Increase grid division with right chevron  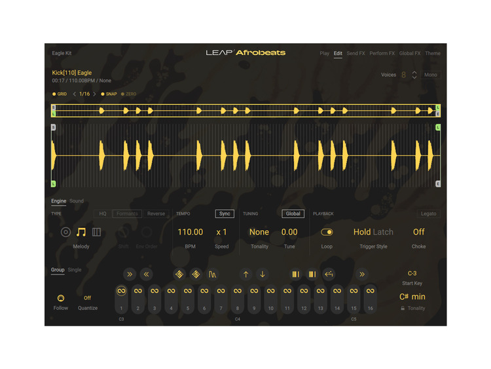[x=94, y=94]
